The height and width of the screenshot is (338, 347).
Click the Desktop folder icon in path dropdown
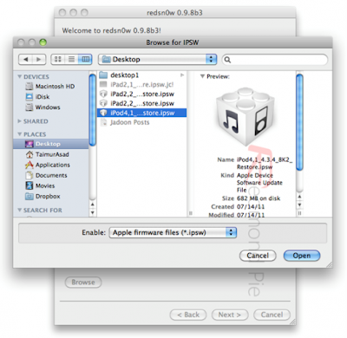click(x=106, y=59)
